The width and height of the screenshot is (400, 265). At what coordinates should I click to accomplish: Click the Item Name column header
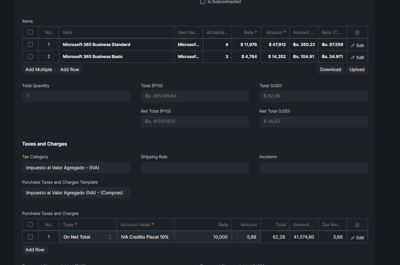(x=189, y=32)
